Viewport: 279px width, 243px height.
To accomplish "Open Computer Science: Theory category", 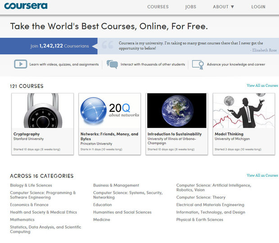I will pyautogui.click(x=201, y=197).
